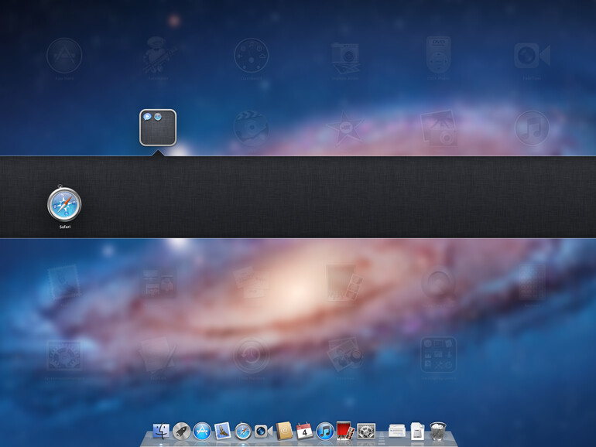
Task: Click the Launchpad rocket icon in the Dock
Action: tap(181, 432)
